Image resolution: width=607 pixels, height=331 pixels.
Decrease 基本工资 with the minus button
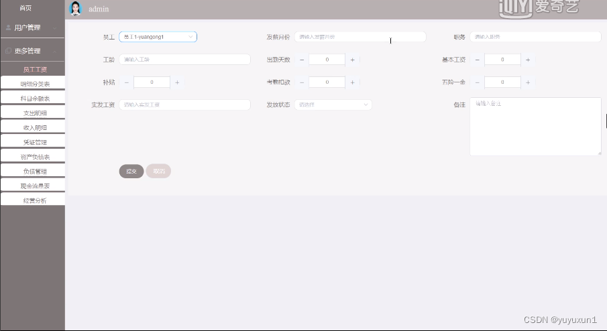[478, 60]
